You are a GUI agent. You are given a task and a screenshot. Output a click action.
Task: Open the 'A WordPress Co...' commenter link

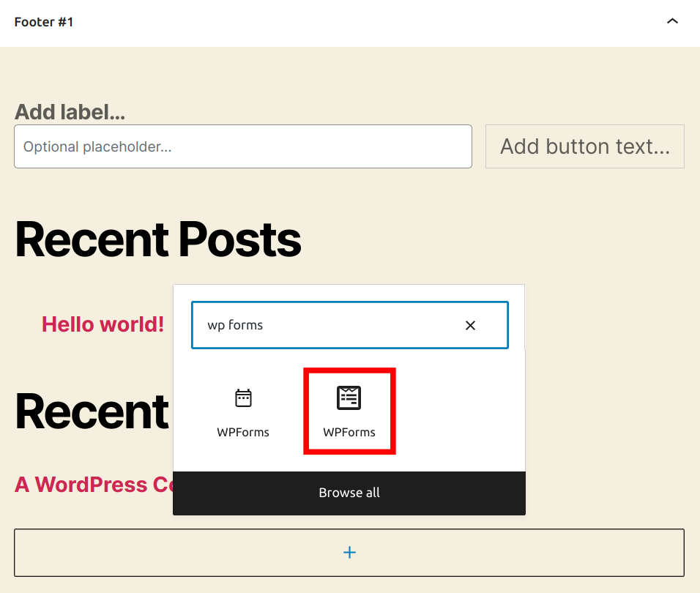point(94,485)
